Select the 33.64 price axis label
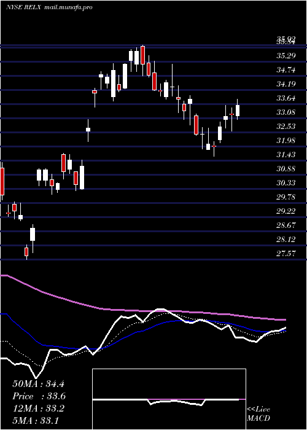307x430 pixels. point(286,98)
